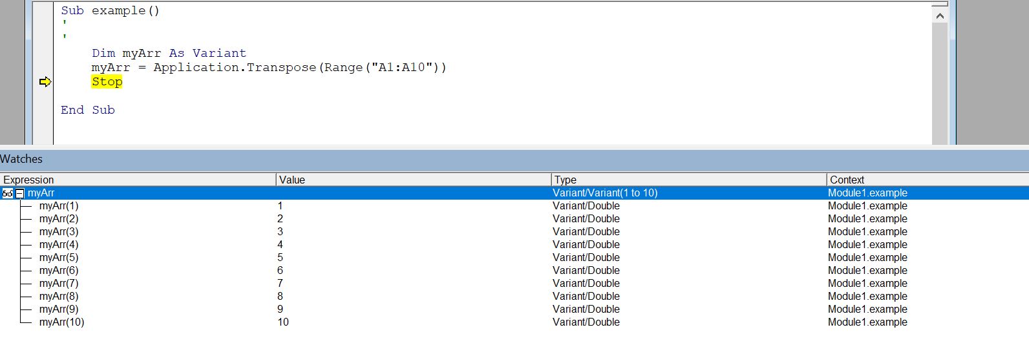Click the Sub example() declaration line

110,11
